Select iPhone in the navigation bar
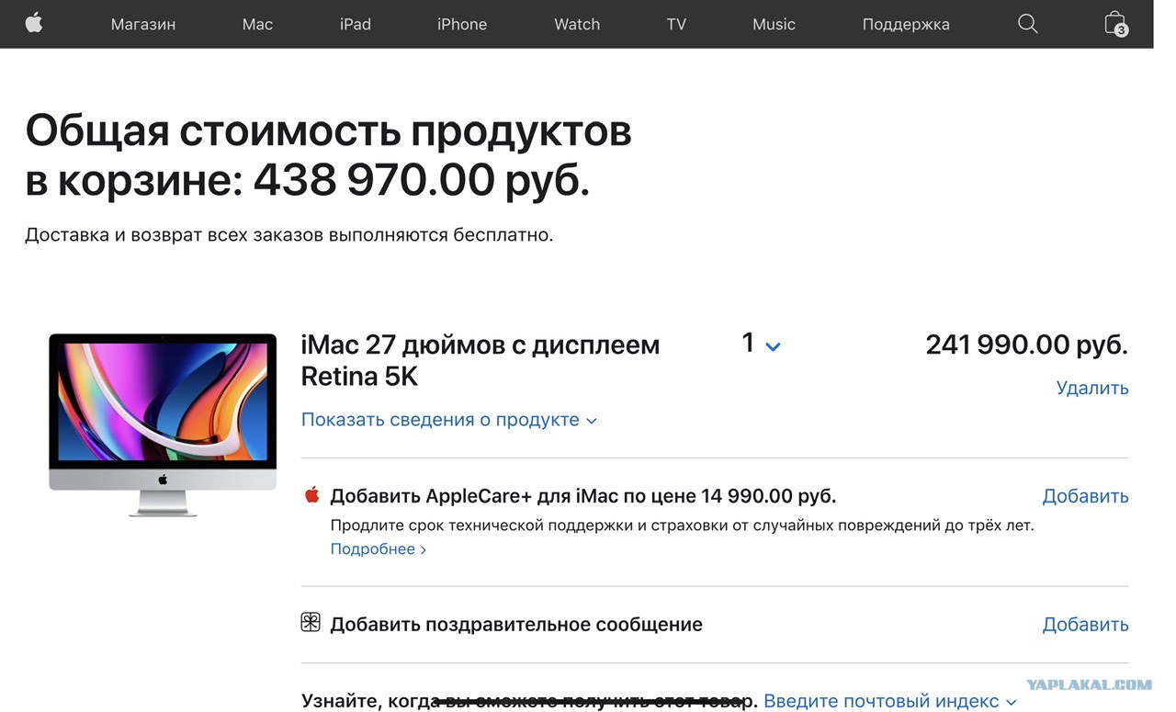The height and width of the screenshot is (712, 1176). (462, 24)
